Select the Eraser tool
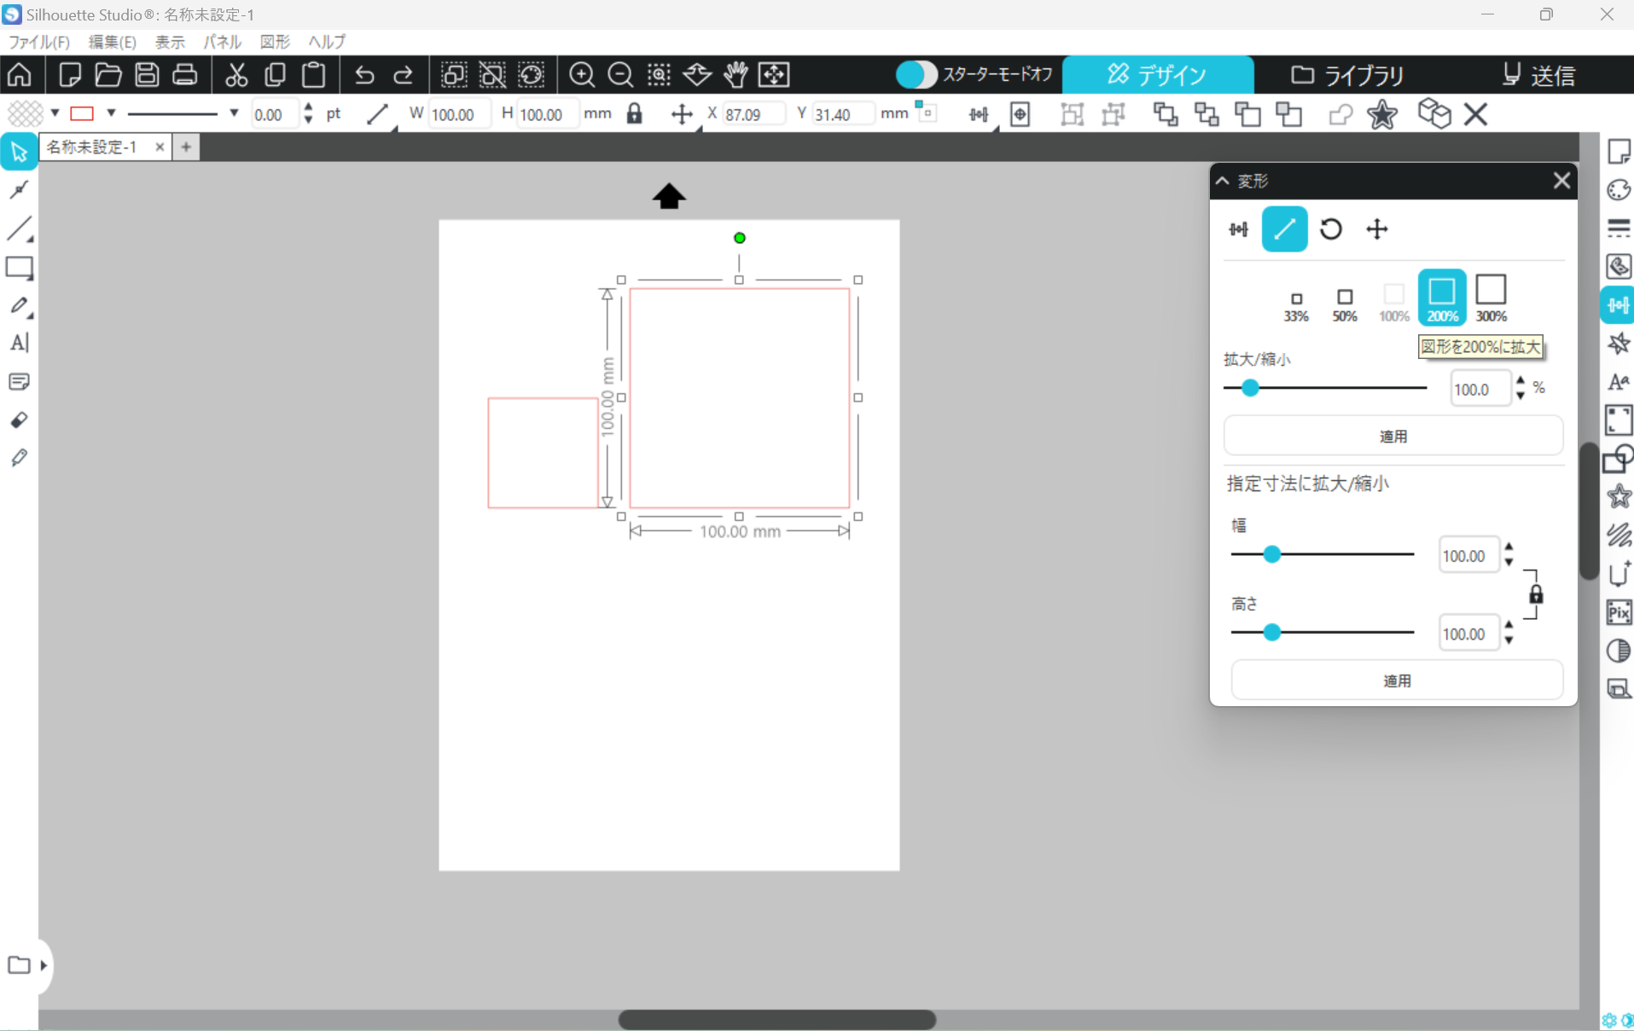Screen dimensions: 1634x1031 pyautogui.click(x=19, y=420)
